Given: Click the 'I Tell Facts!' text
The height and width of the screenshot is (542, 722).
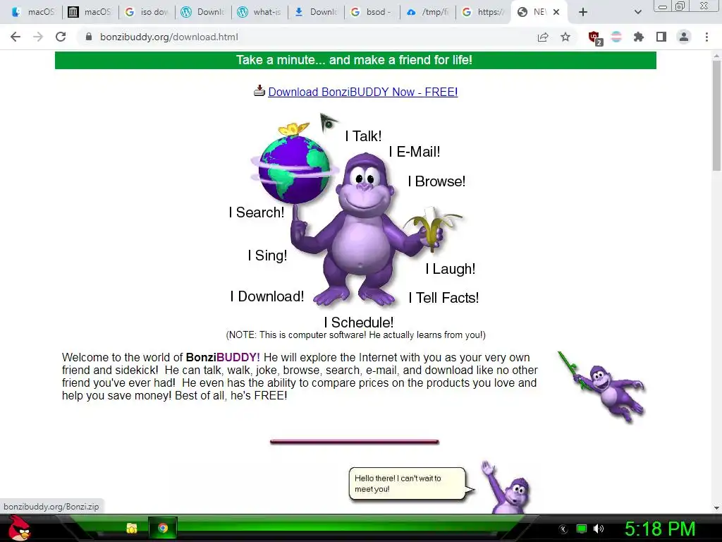Looking at the screenshot, I should point(444,298).
